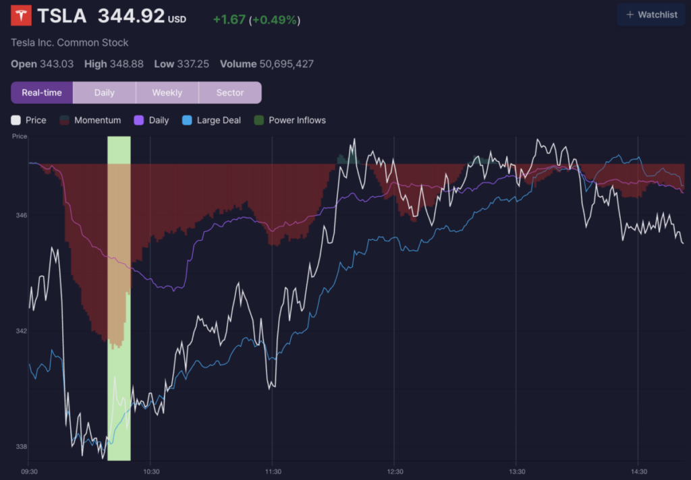Click the plus icon on the Watchlist button
Screen dimensions: 691x480
pyautogui.click(x=630, y=15)
